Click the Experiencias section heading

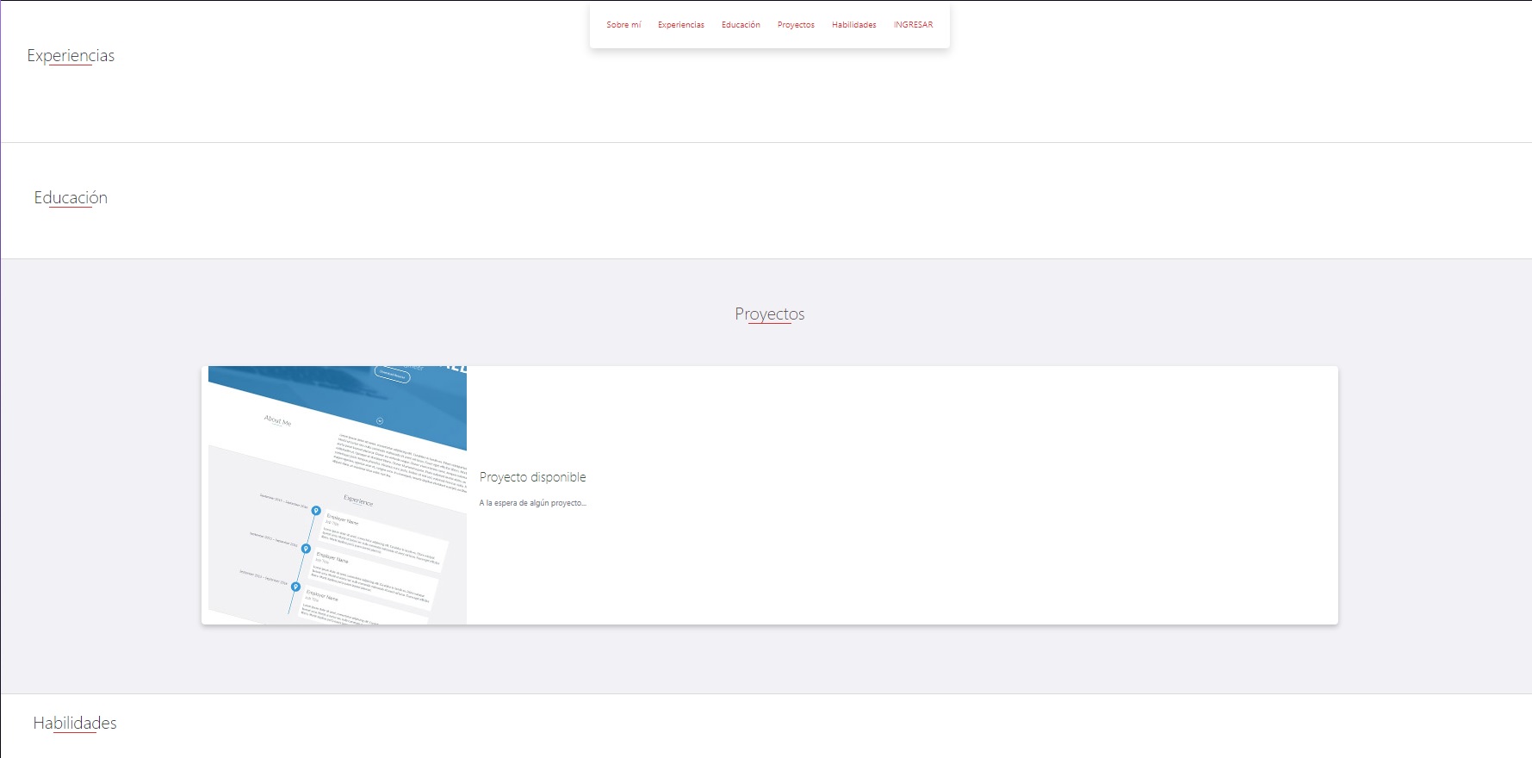pos(71,56)
